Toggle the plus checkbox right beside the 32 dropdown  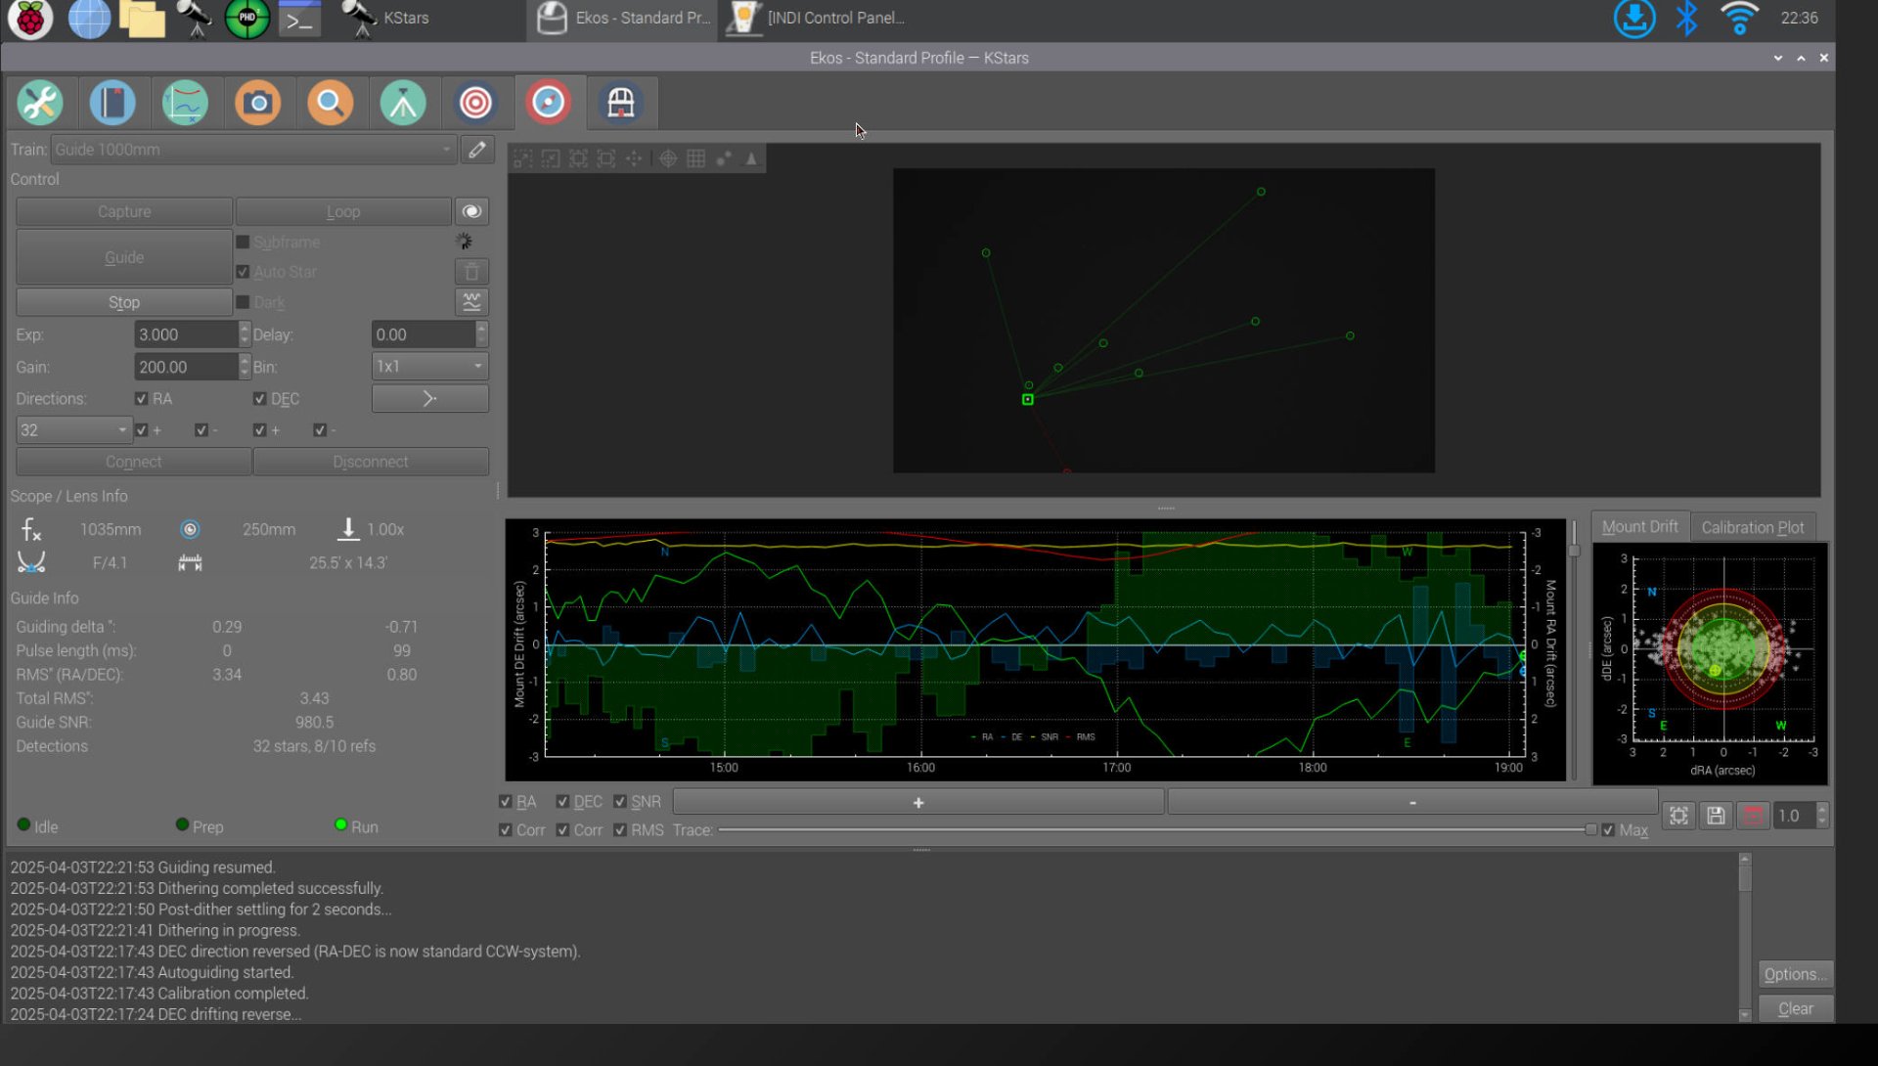click(142, 430)
